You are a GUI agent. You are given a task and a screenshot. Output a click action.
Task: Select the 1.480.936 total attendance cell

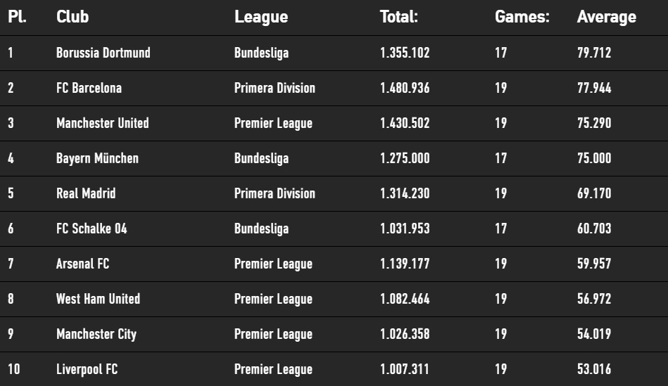tap(405, 88)
